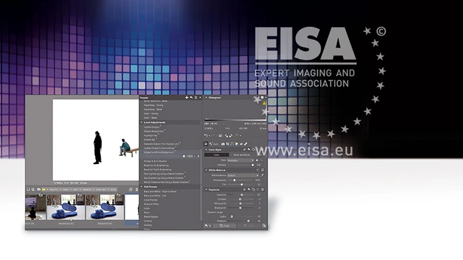Viewport: 463px width, 260px height.
Task: Open the Presets panel menu icon
Action: [196, 98]
